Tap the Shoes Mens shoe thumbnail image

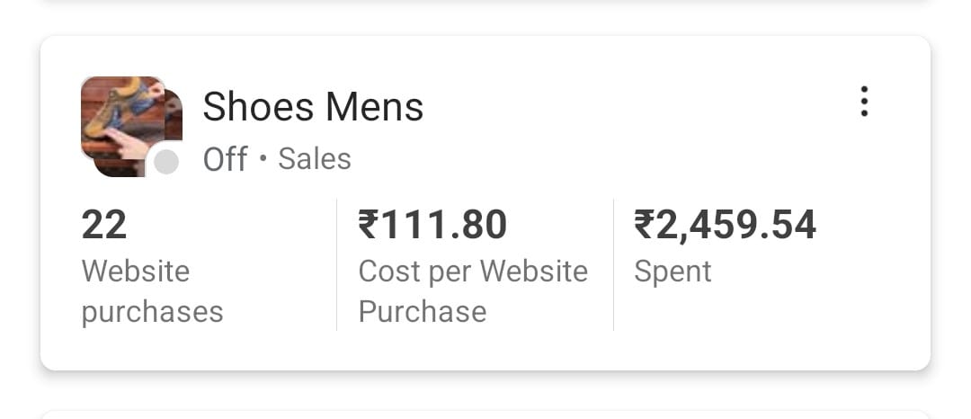[x=122, y=118]
